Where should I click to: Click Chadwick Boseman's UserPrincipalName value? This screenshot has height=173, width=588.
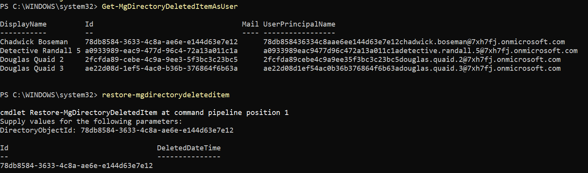414,42
